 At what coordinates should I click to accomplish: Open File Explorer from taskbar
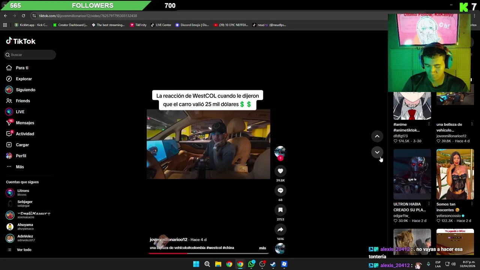[x=218, y=264]
